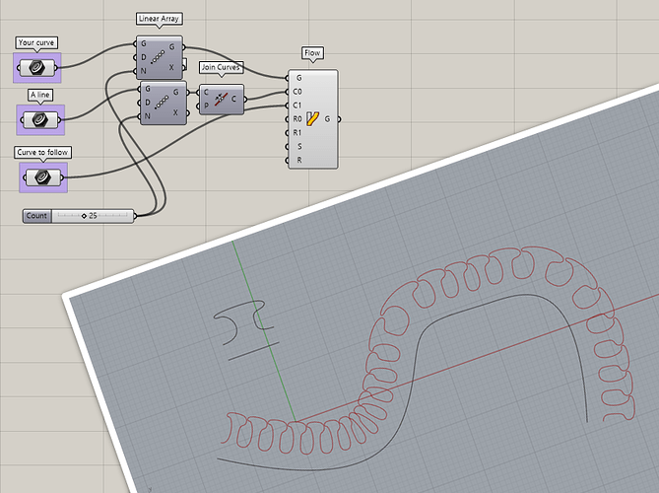Viewport: 659px width, 493px height.
Task: Click S input of the Flow component
Action: coord(299,146)
